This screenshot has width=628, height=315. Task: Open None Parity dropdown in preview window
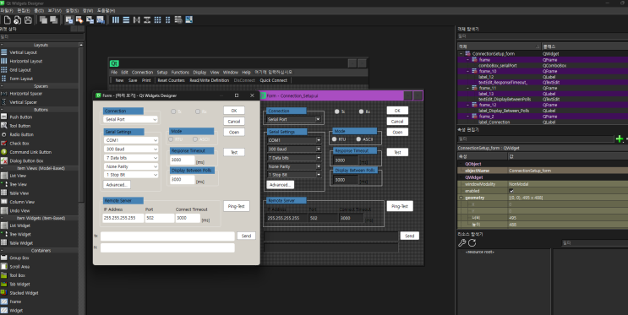click(x=131, y=166)
